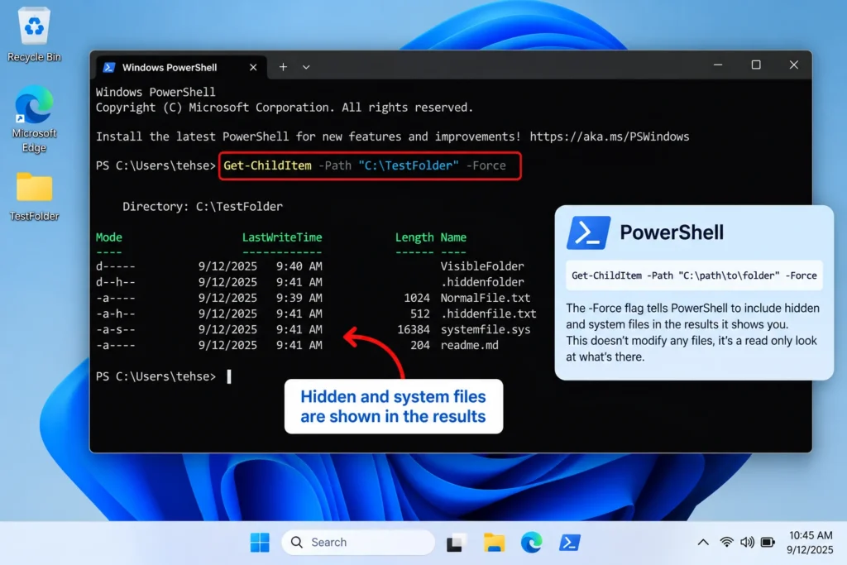Open the Windows Start menu
Image resolution: width=847 pixels, height=565 pixels.
tap(260, 543)
